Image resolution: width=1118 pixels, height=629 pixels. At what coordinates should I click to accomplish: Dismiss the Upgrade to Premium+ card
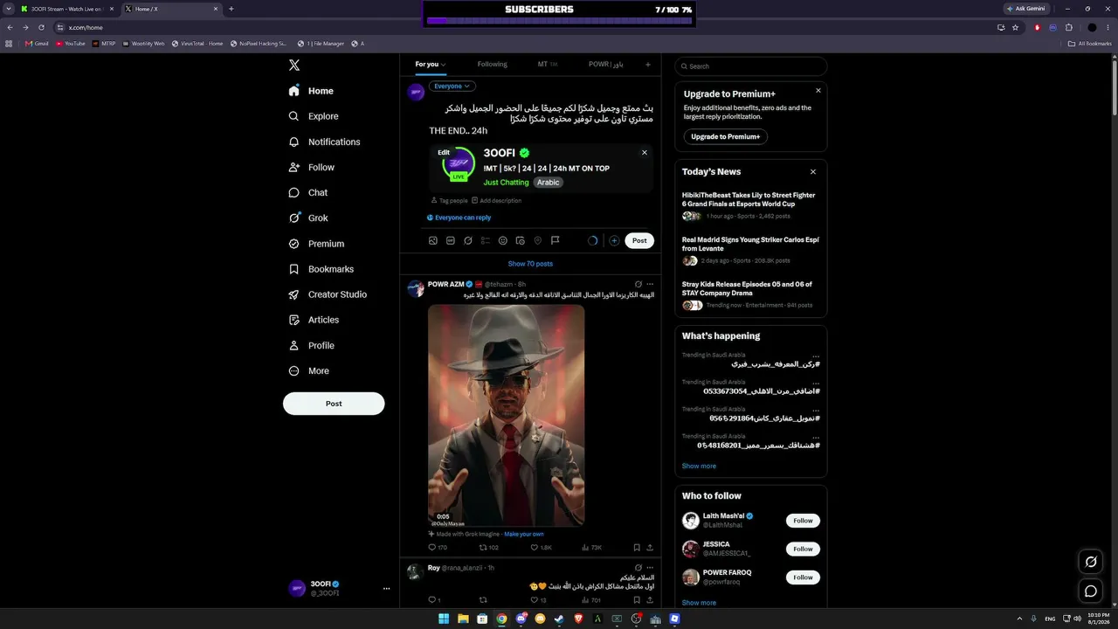point(818,91)
